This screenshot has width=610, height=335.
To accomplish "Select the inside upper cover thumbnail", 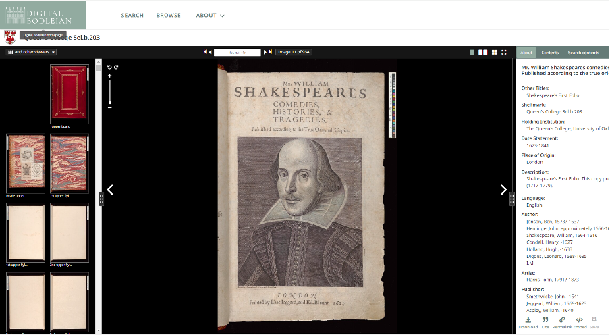I will [26, 163].
